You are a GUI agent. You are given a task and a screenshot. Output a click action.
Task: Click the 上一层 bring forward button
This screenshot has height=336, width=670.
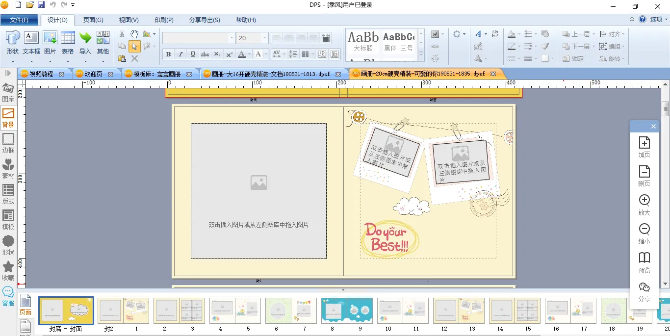[578, 34]
